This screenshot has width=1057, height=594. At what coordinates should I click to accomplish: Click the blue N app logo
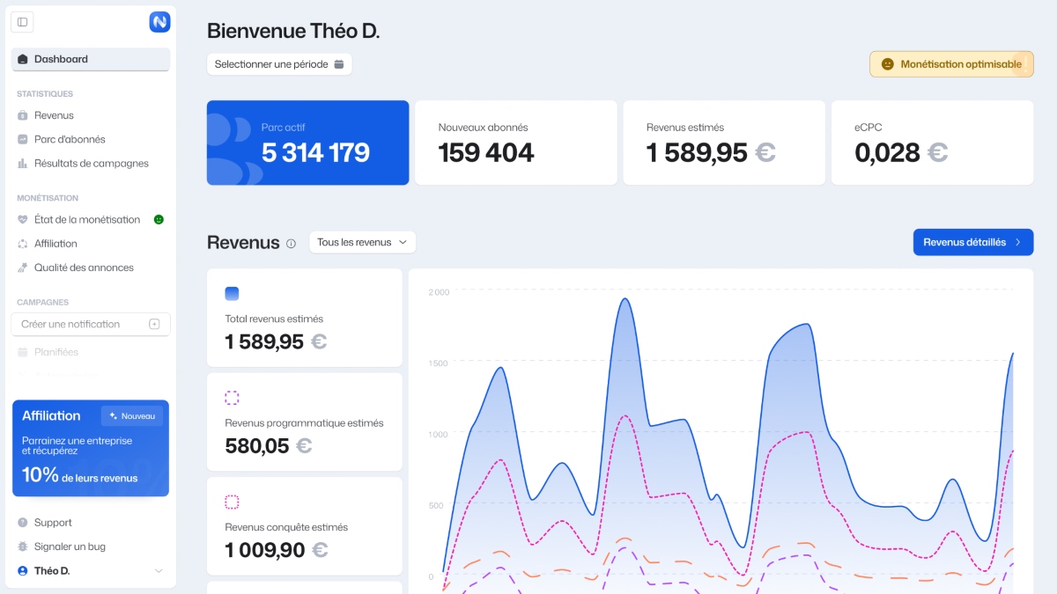[159, 22]
